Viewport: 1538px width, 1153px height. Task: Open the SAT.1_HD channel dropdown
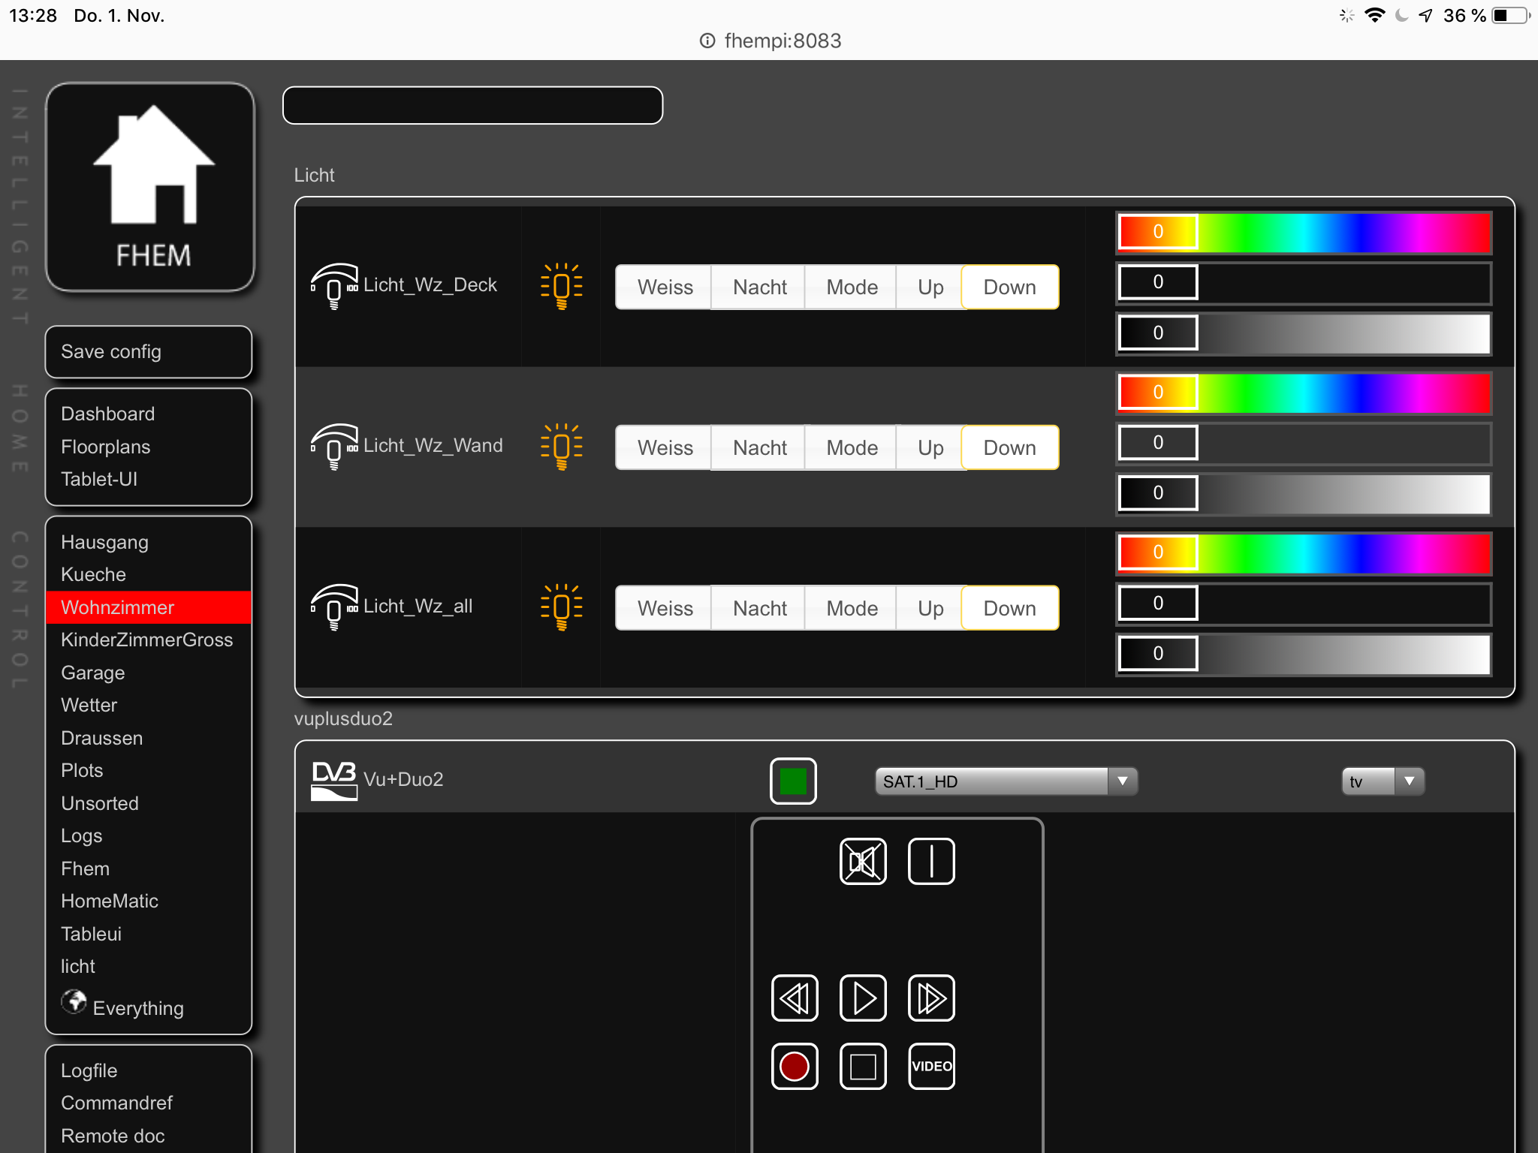[1006, 781]
